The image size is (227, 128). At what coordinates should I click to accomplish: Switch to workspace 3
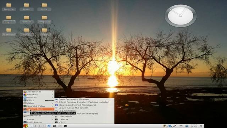point(39,126)
